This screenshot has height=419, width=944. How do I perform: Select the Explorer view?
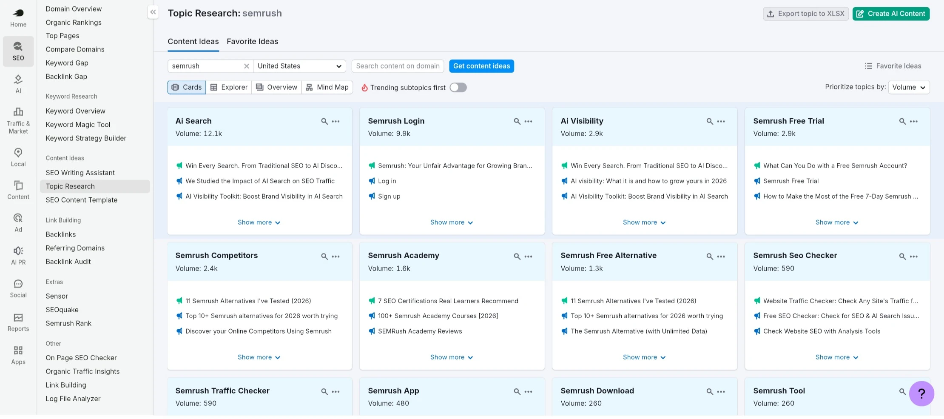click(x=229, y=87)
